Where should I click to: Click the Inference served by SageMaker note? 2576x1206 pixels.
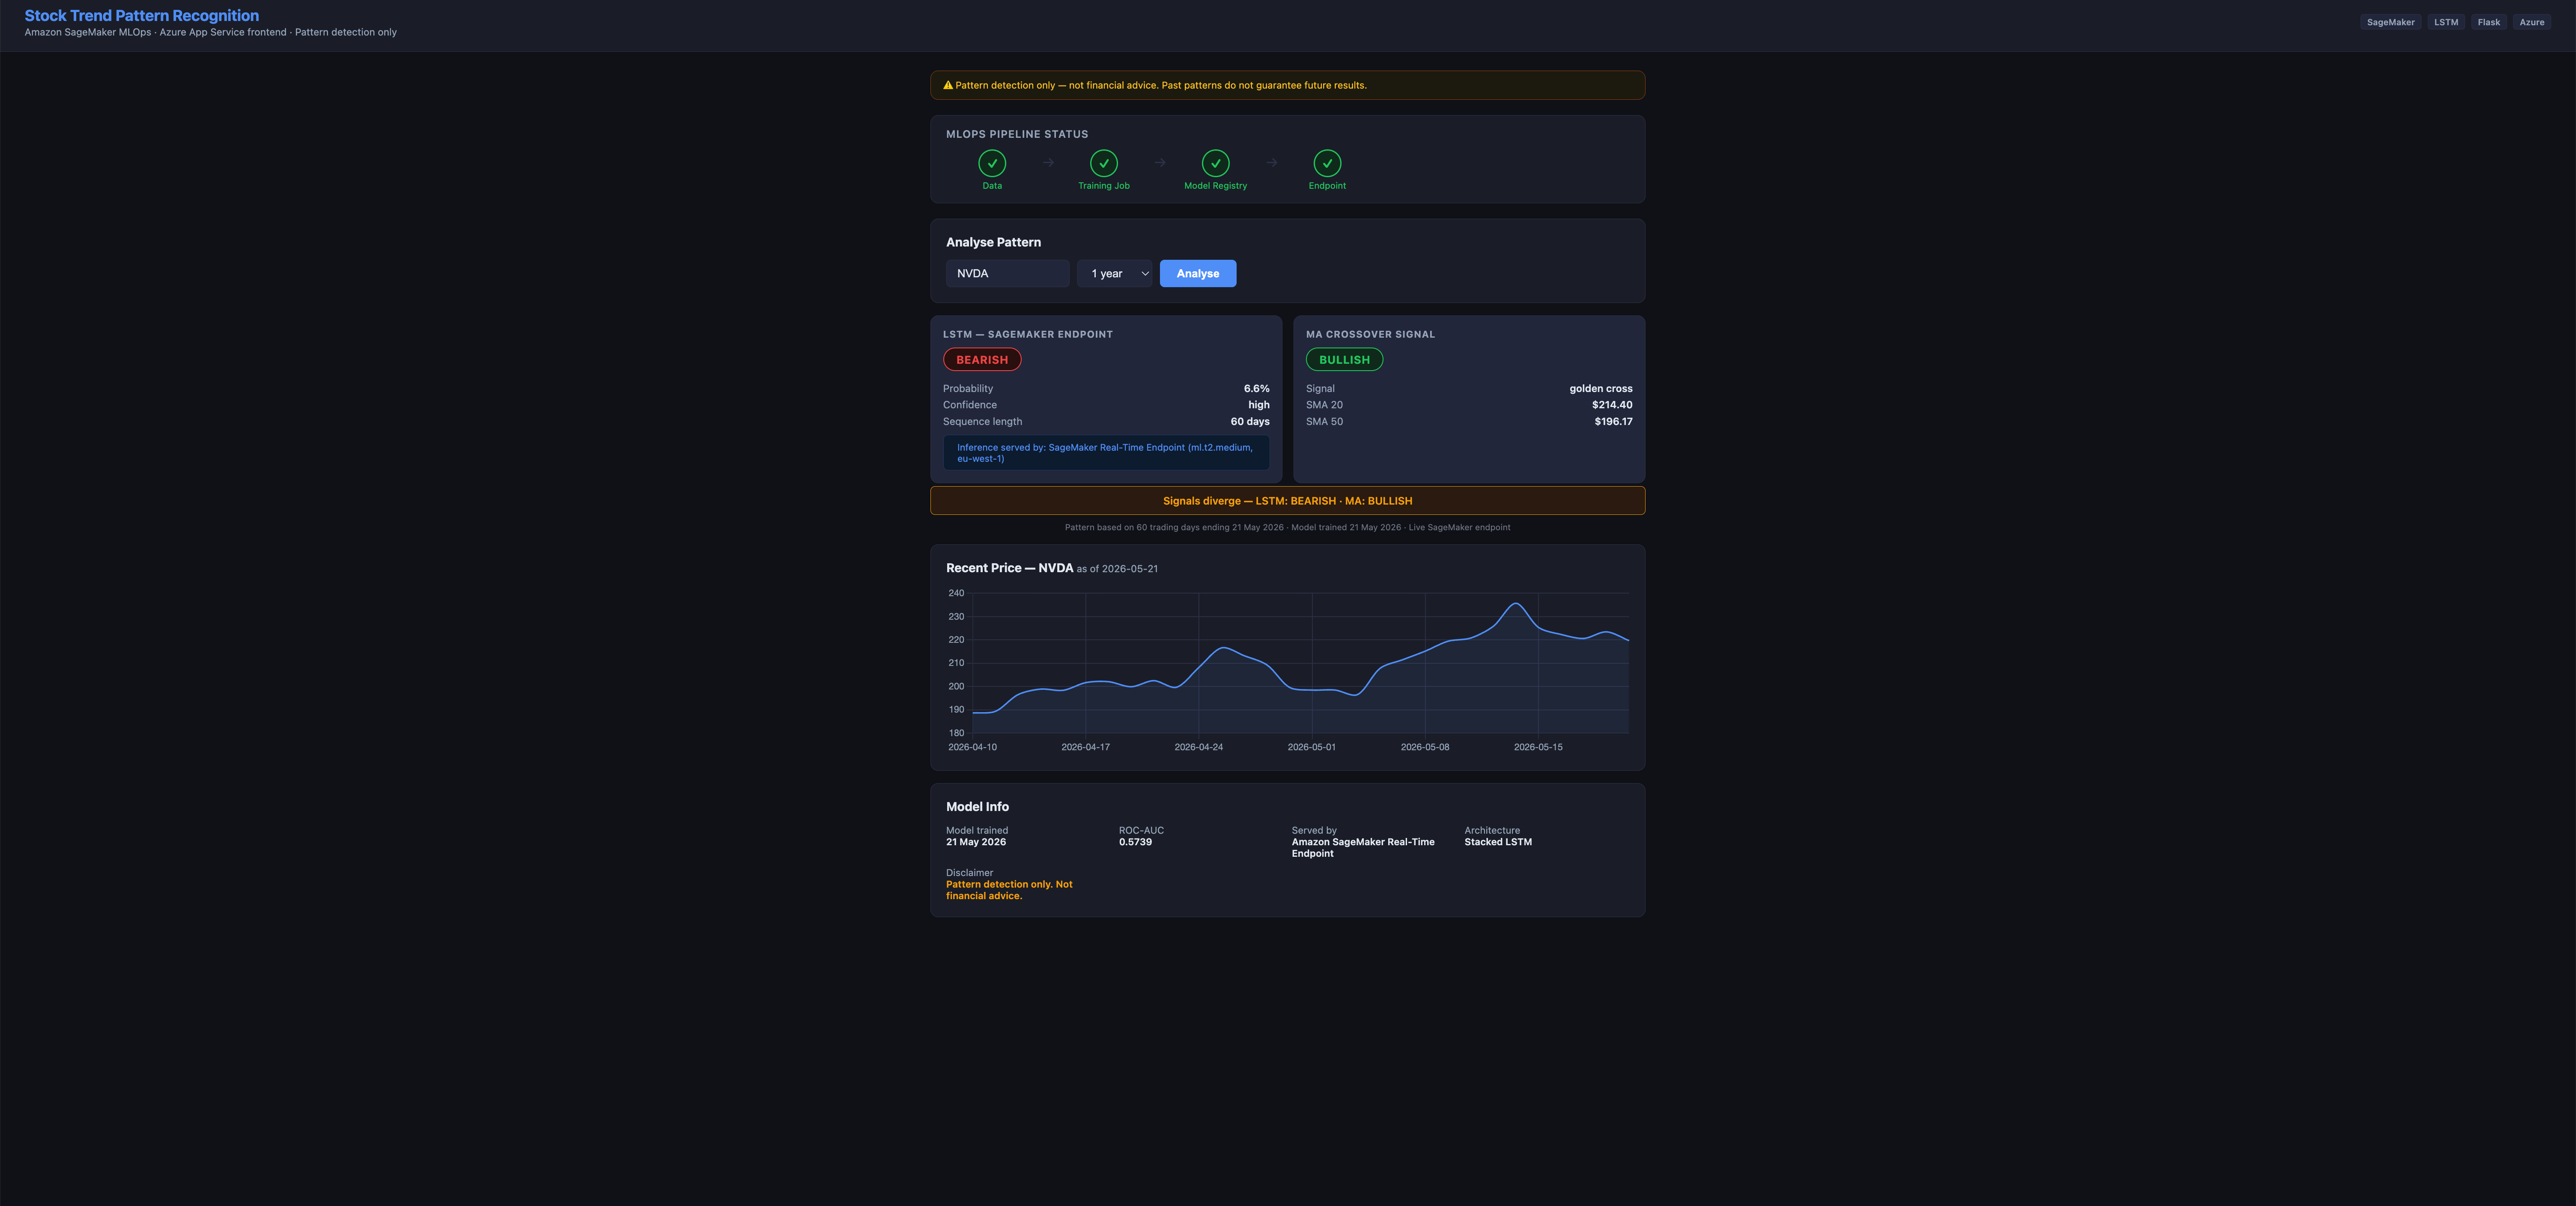coord(1106,453)
